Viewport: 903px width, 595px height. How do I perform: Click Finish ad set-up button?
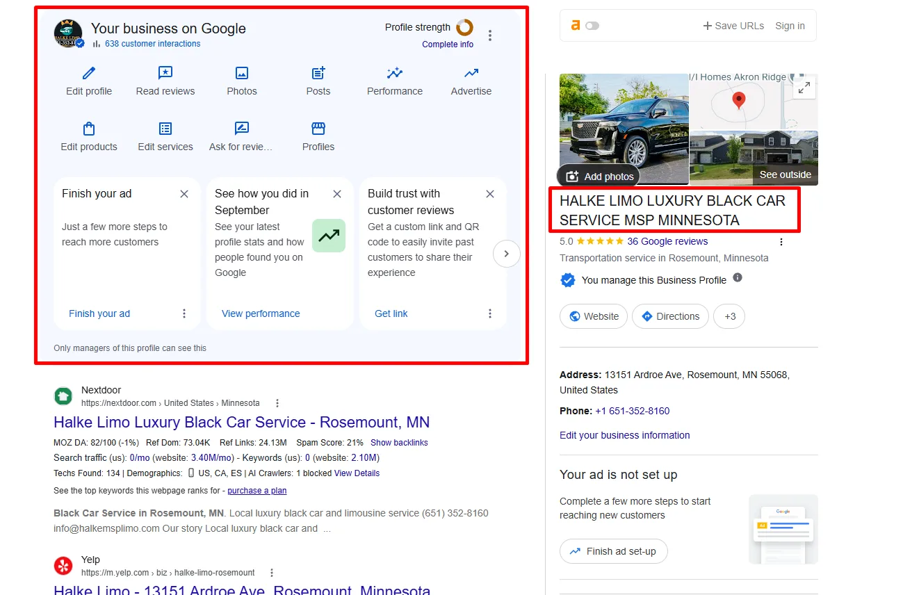point(613,551)
